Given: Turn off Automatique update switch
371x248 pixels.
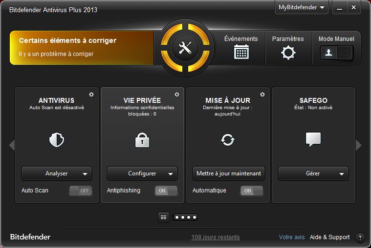Looking at the screenshot, I should pyautogui.click(x=252, y=191).
